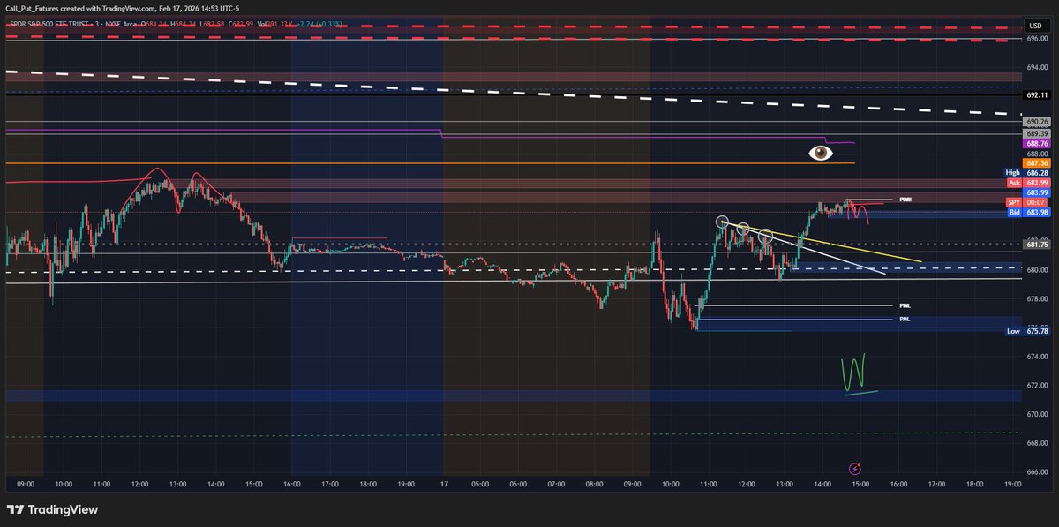Click the bold 17 date marker
This screenshot has height=527, width=1059.
[446, 484]
